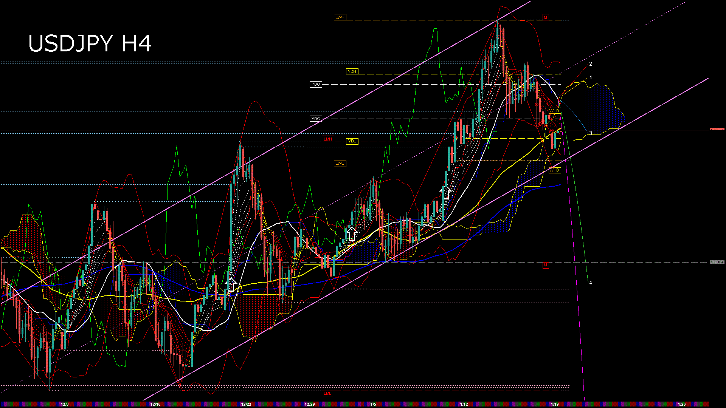Viewport: 726px width, 408px height.
Task: Click the LWH level label
Action: click(340, 17)
